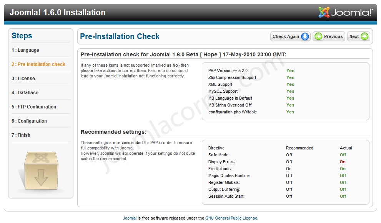Click the 'Output Buffering:' directive label
The width and height of the screenshot is (381, 223).
coord(224,189)
